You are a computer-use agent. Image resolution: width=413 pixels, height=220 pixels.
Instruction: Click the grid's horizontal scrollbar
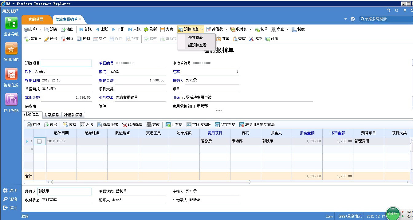pyautogui.click(x=151, y=182)
